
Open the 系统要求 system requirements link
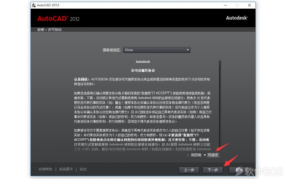(66, 169)
